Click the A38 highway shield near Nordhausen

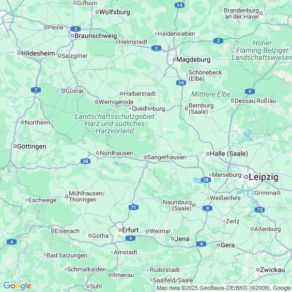coord(85,161)
